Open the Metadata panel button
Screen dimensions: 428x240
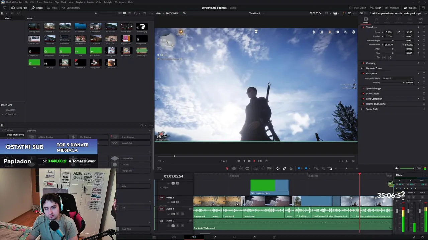pyautogui.click(x=392, y=8)
